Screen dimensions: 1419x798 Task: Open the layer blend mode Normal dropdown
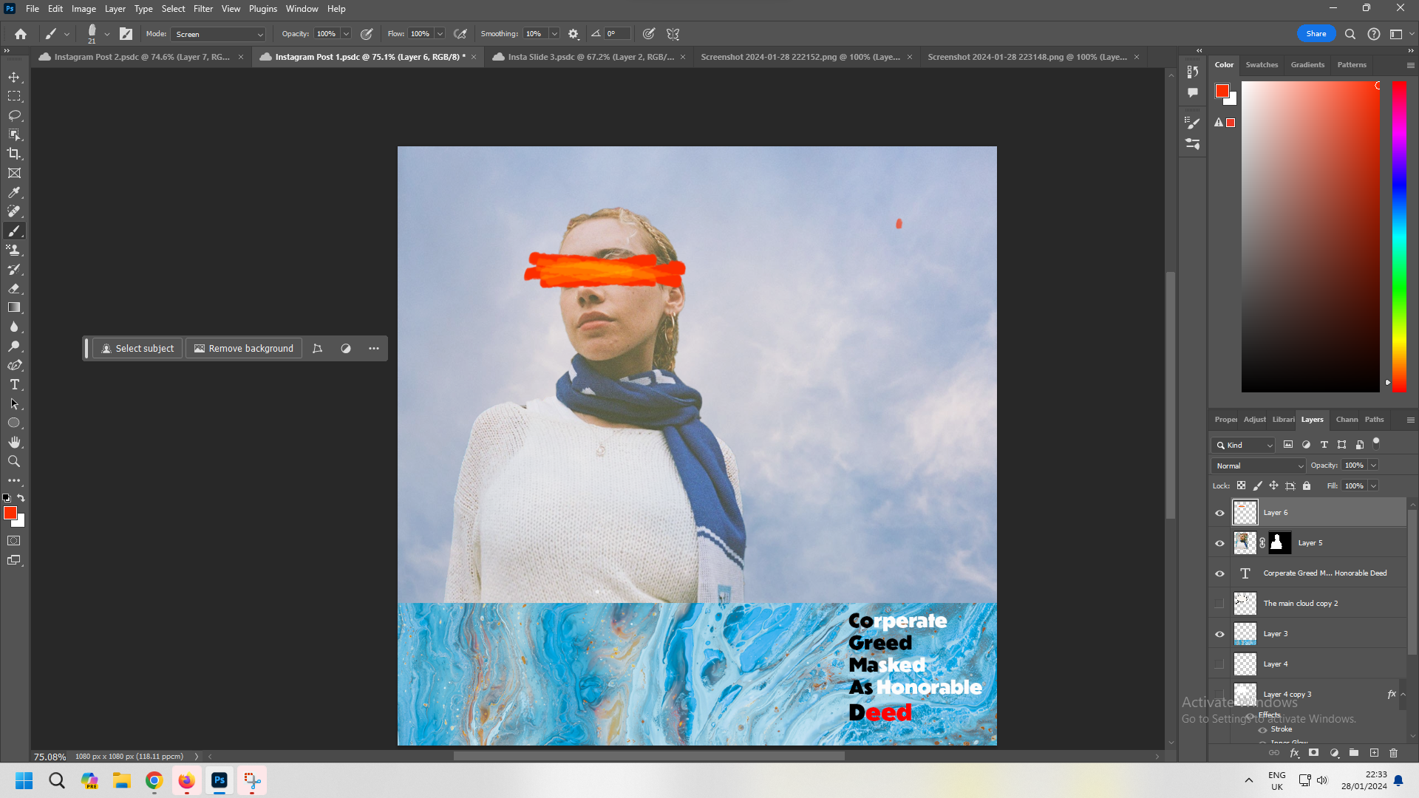point(1259,465)
